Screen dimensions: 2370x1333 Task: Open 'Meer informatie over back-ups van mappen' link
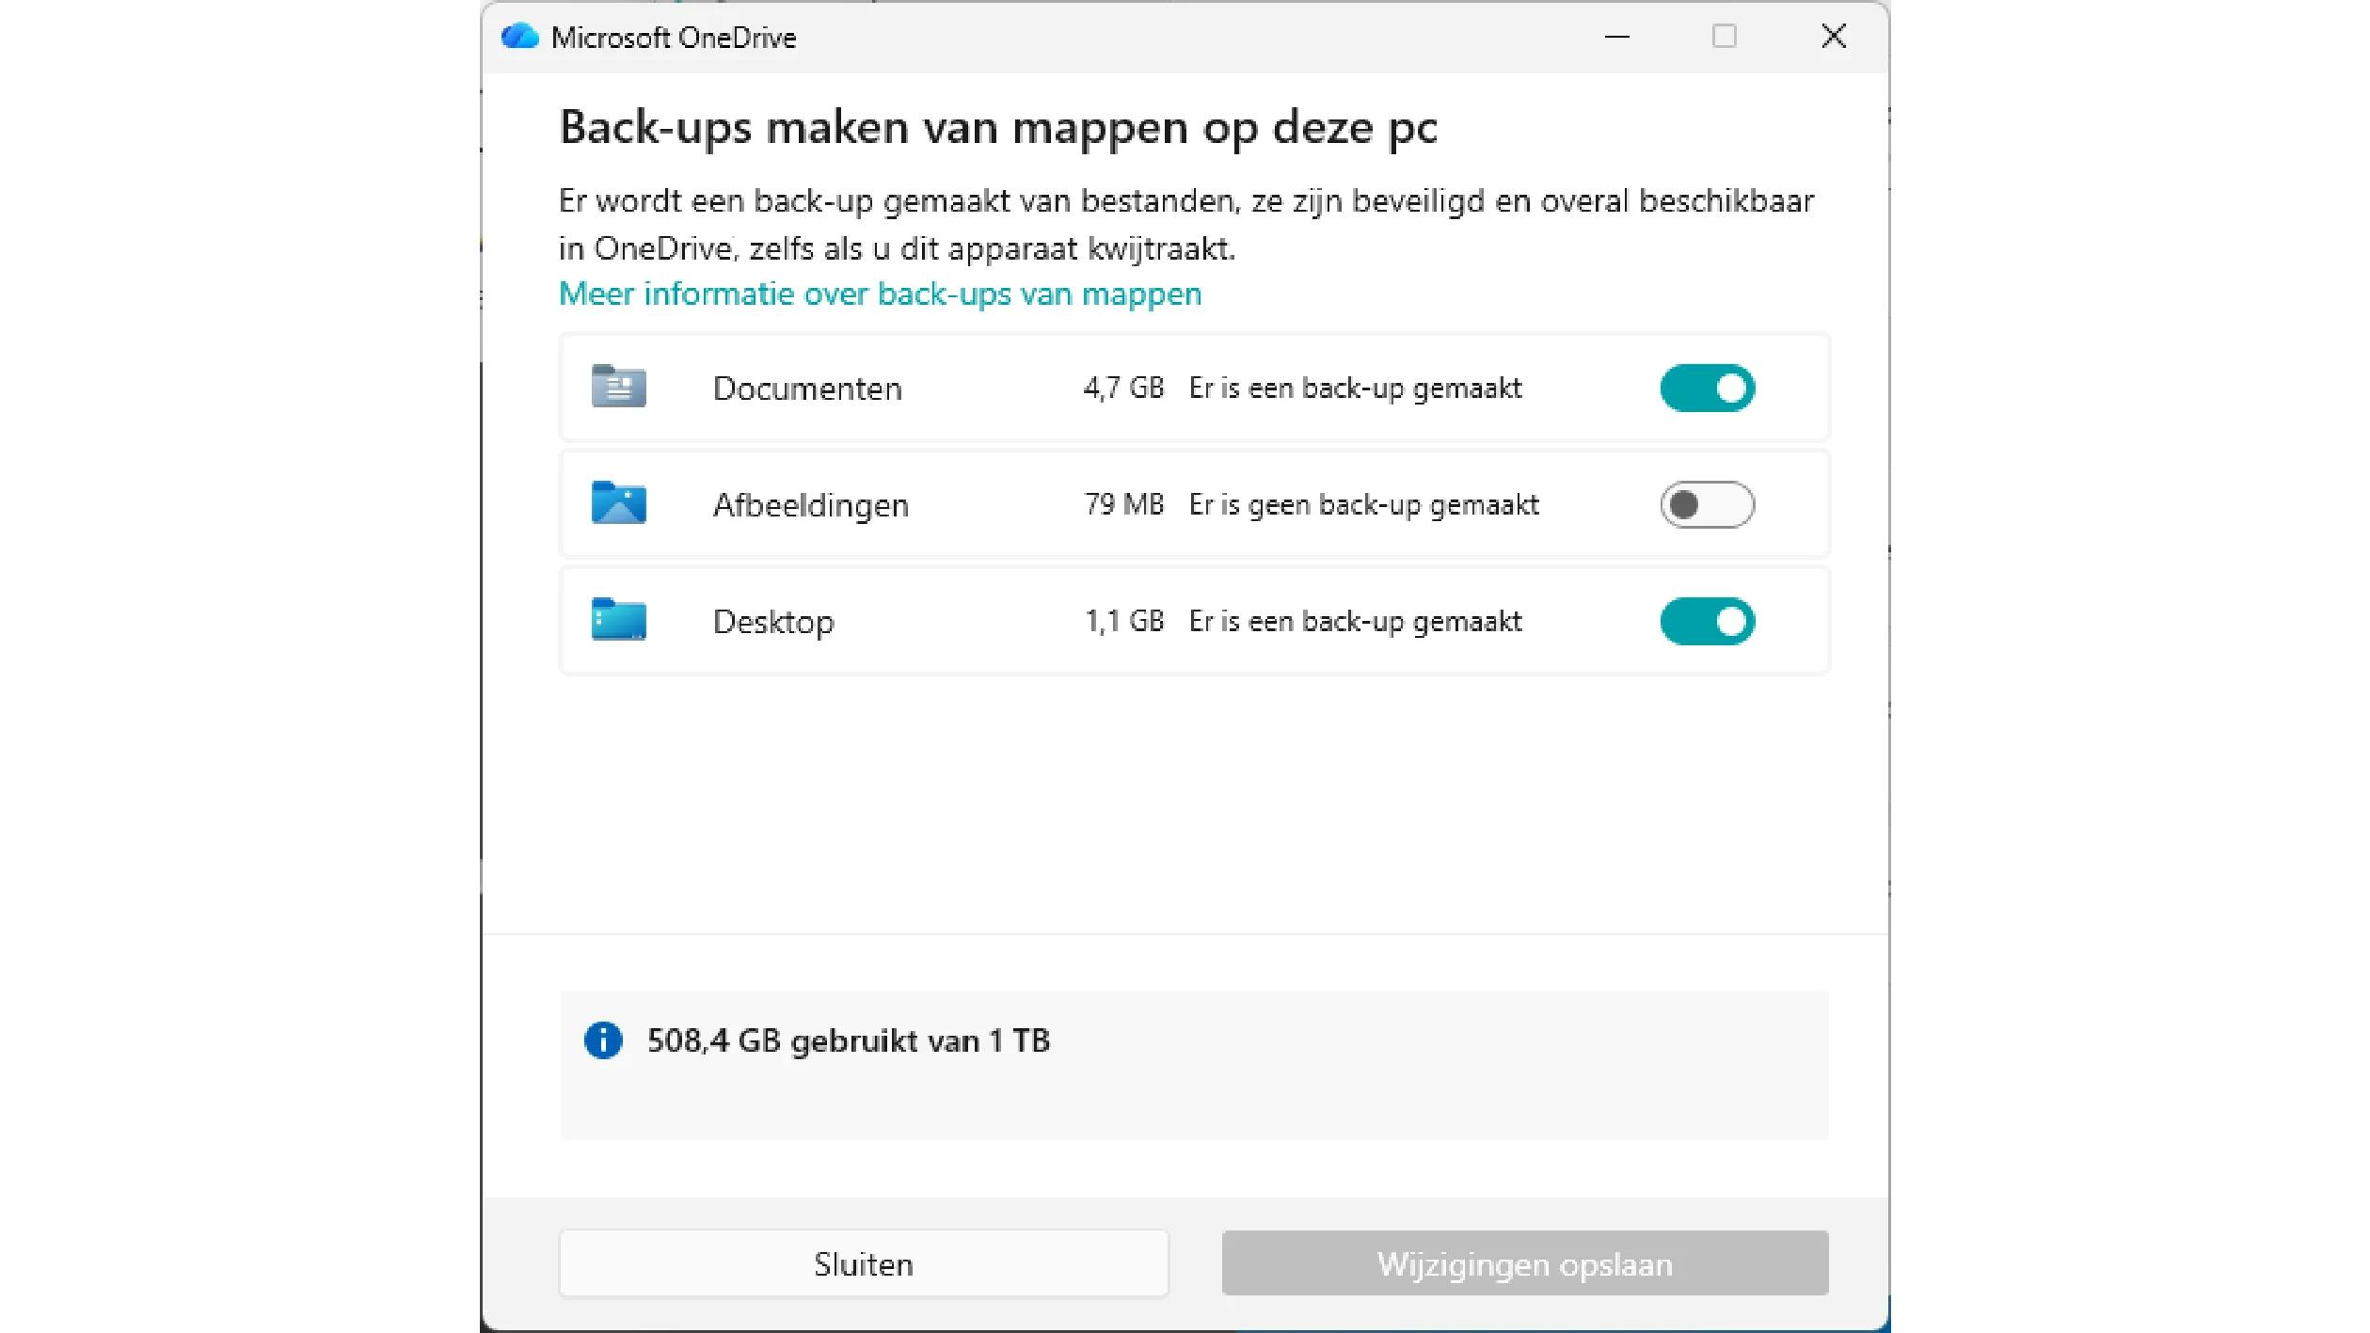click(880, 294)
